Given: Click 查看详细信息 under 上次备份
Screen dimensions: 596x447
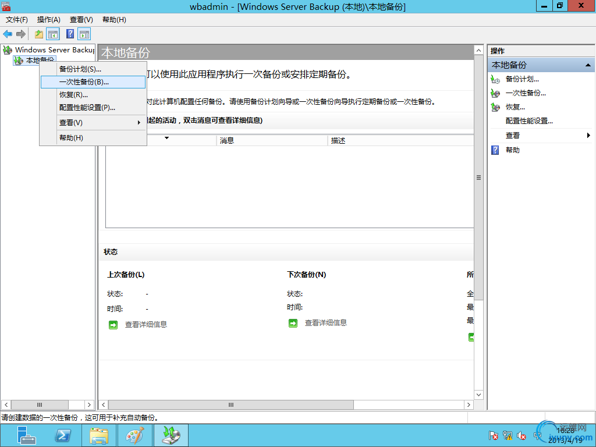Looking at the screenshot, I should point(146,325).
